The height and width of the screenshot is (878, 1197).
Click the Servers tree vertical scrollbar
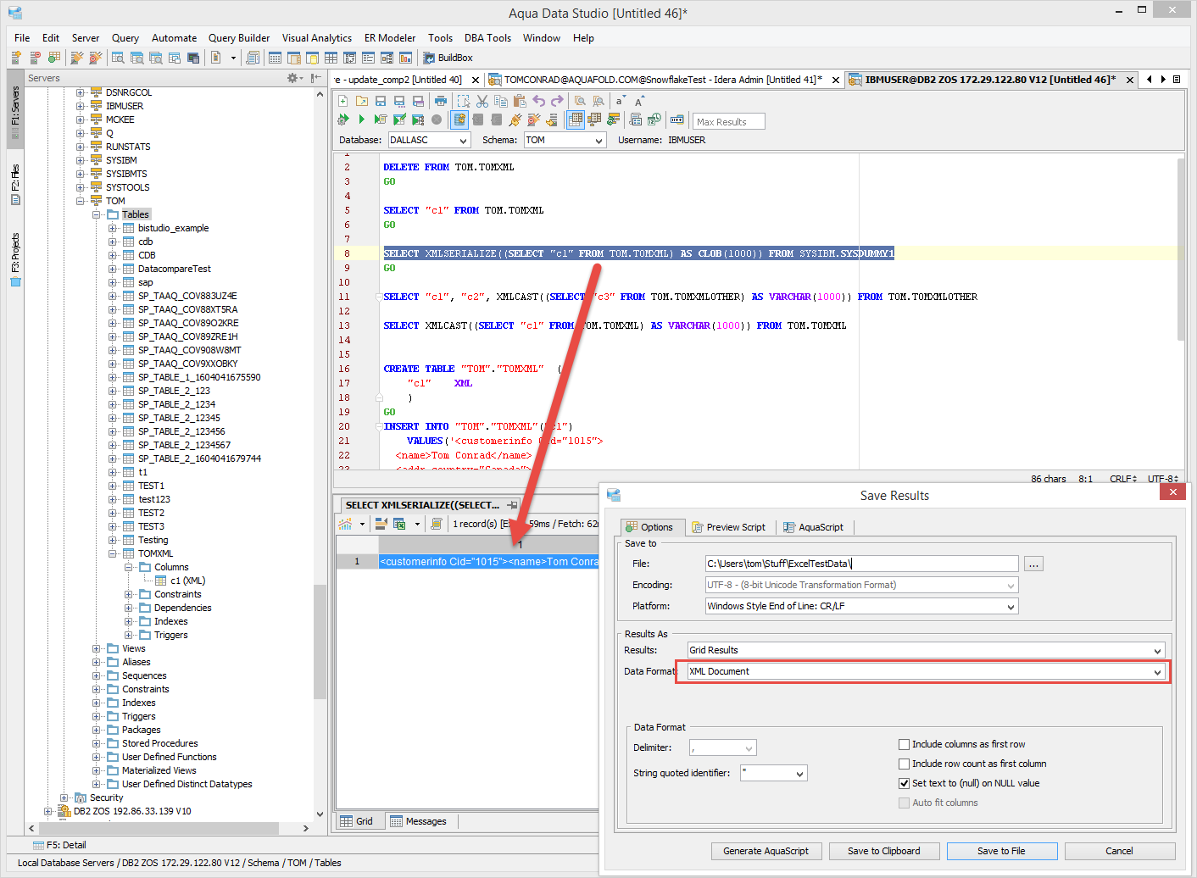point(320,642)
